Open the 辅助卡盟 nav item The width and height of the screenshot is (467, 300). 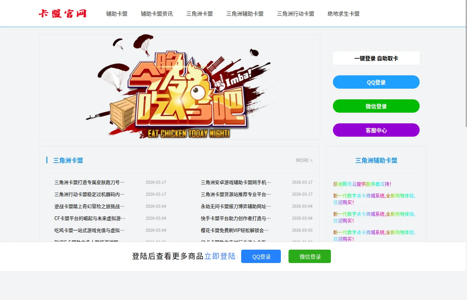pos(117,14)
